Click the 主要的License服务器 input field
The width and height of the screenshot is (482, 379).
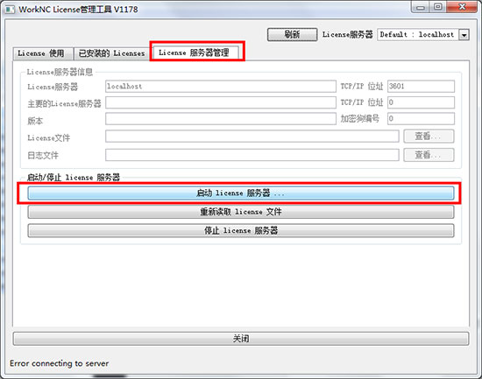coord(220,102)
